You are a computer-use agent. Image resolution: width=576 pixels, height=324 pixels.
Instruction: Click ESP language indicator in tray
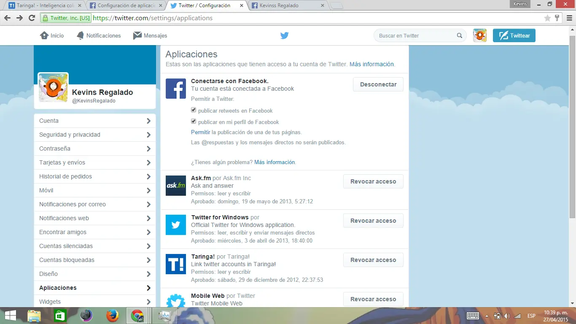531,316
